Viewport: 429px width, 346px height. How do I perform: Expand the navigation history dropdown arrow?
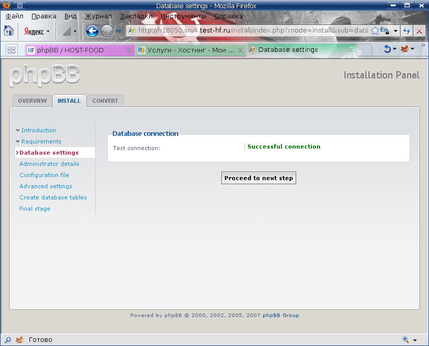click(119, 31)
